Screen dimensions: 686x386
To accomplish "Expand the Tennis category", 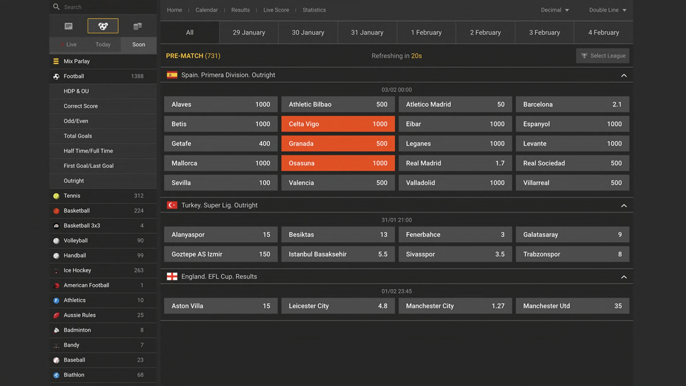I will pos(103,196).
